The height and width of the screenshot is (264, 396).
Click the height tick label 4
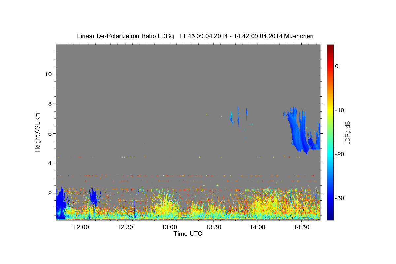point(50,163)
